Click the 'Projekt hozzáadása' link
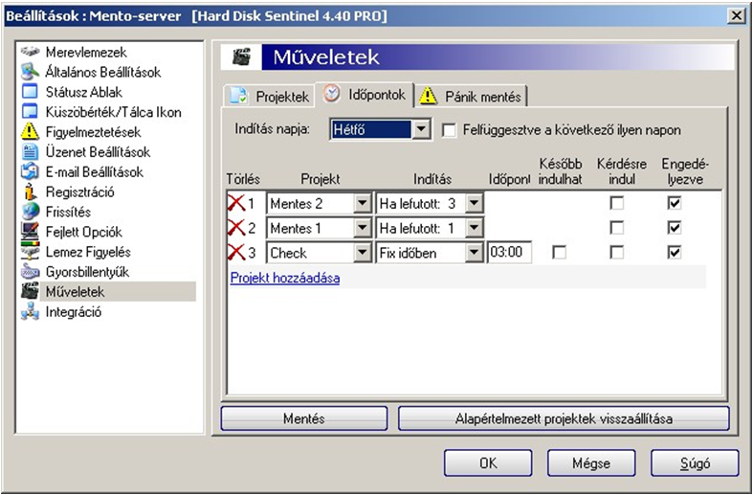Screen dimensions: 753x495 284,279
